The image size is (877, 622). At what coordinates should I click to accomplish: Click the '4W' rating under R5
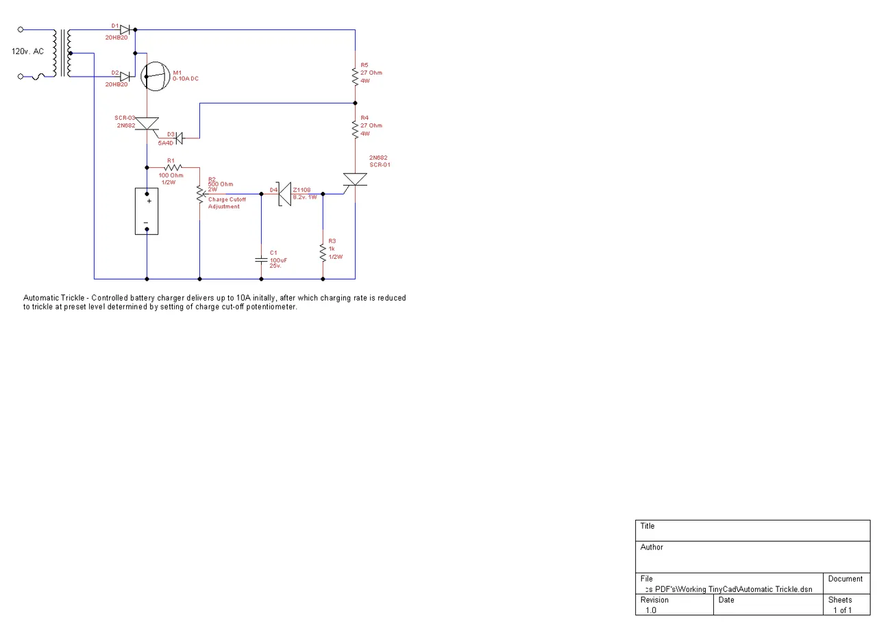(x=365, y=80)
